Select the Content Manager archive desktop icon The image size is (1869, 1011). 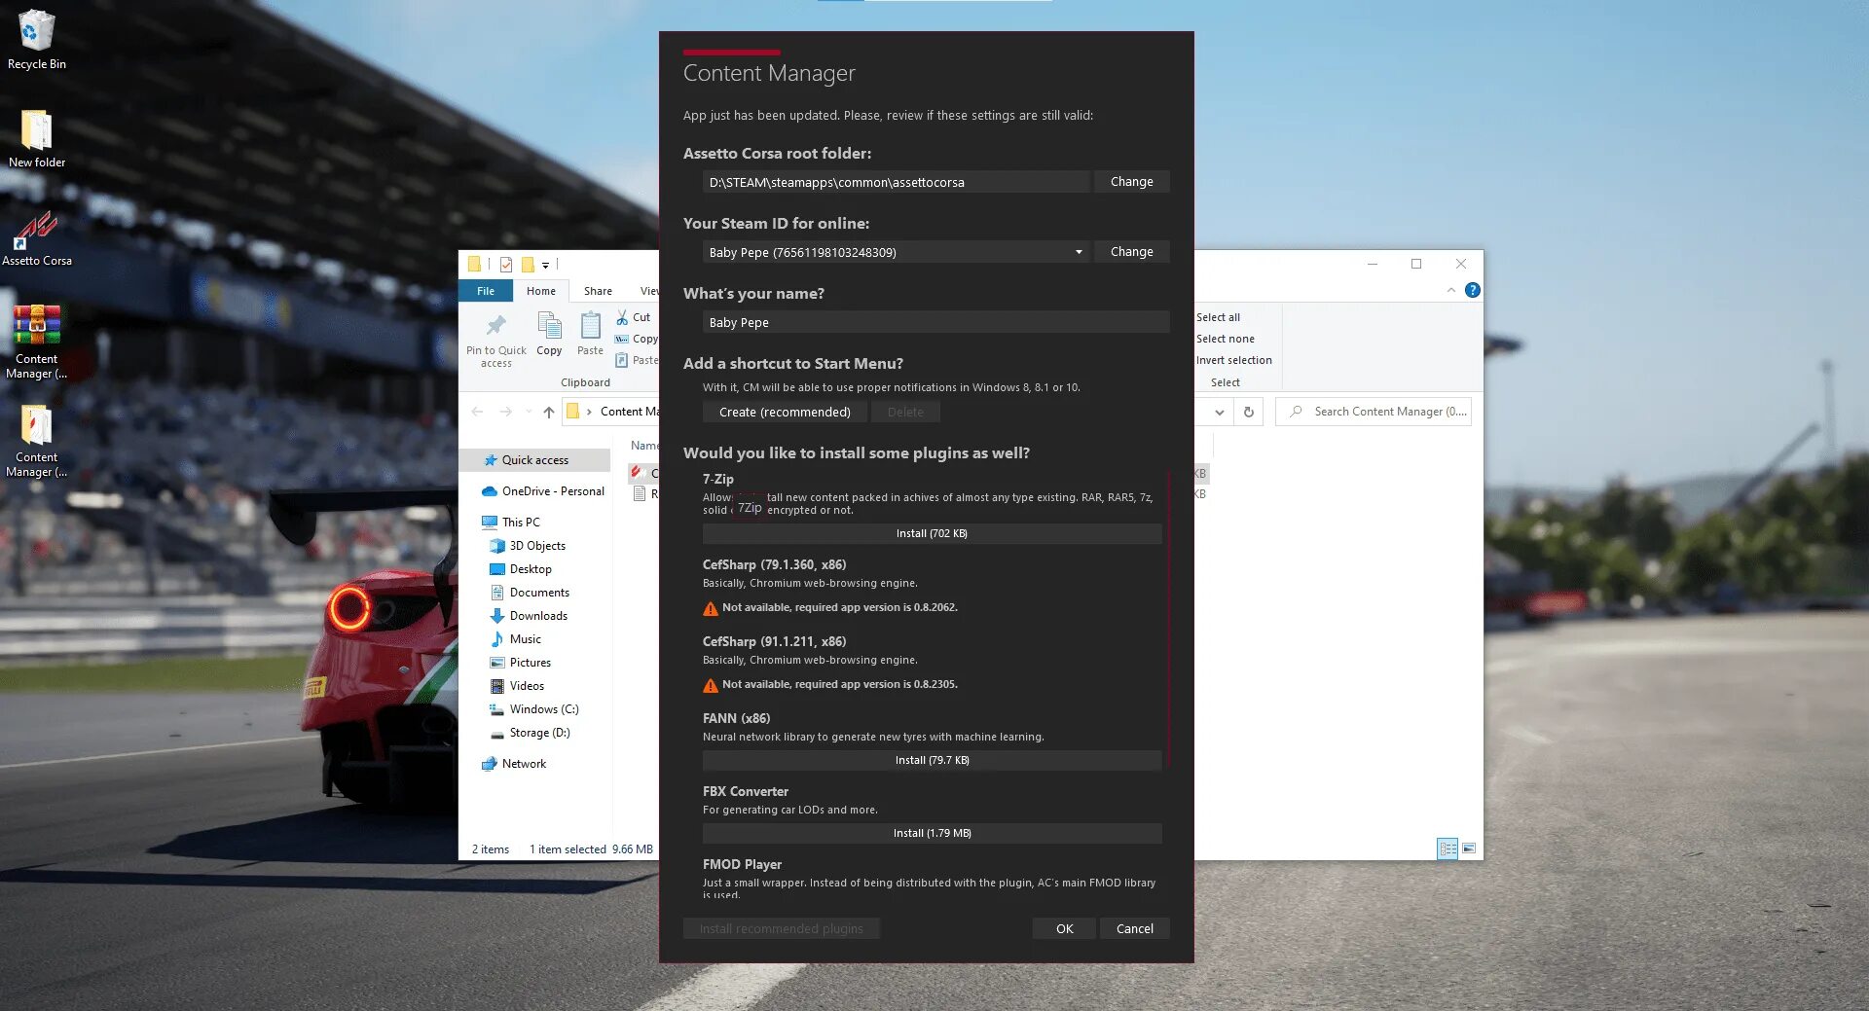click(x=36, y=341)
